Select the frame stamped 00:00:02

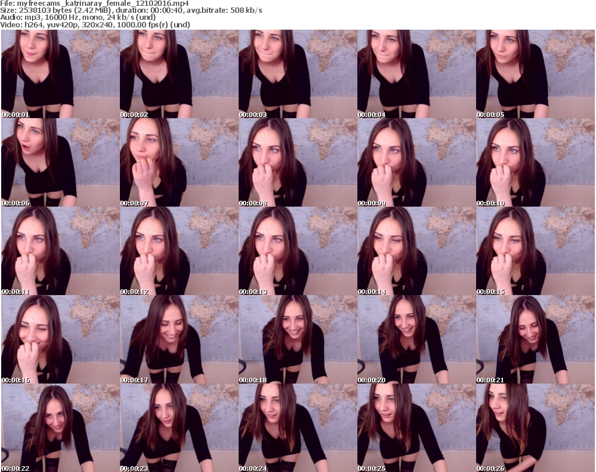[x=179, y=74]
